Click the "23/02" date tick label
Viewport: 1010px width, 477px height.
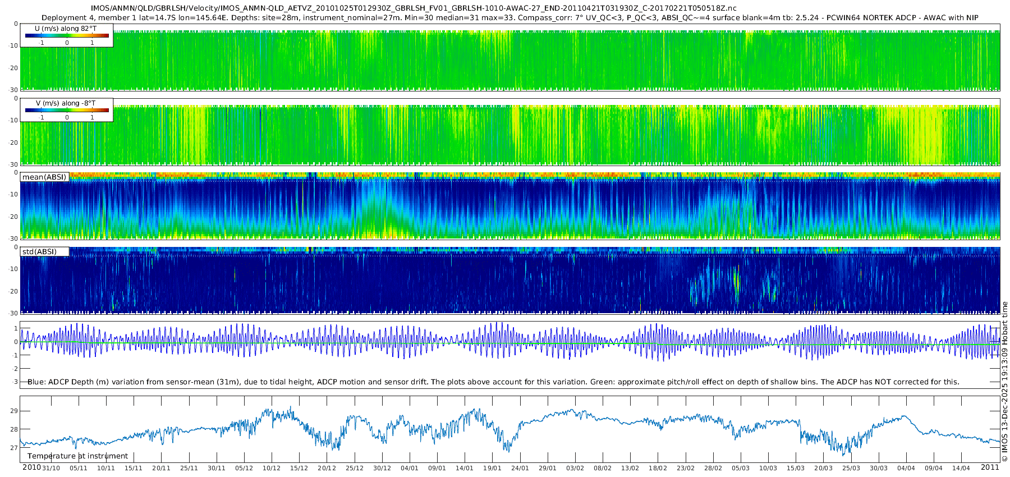[686, 468]
